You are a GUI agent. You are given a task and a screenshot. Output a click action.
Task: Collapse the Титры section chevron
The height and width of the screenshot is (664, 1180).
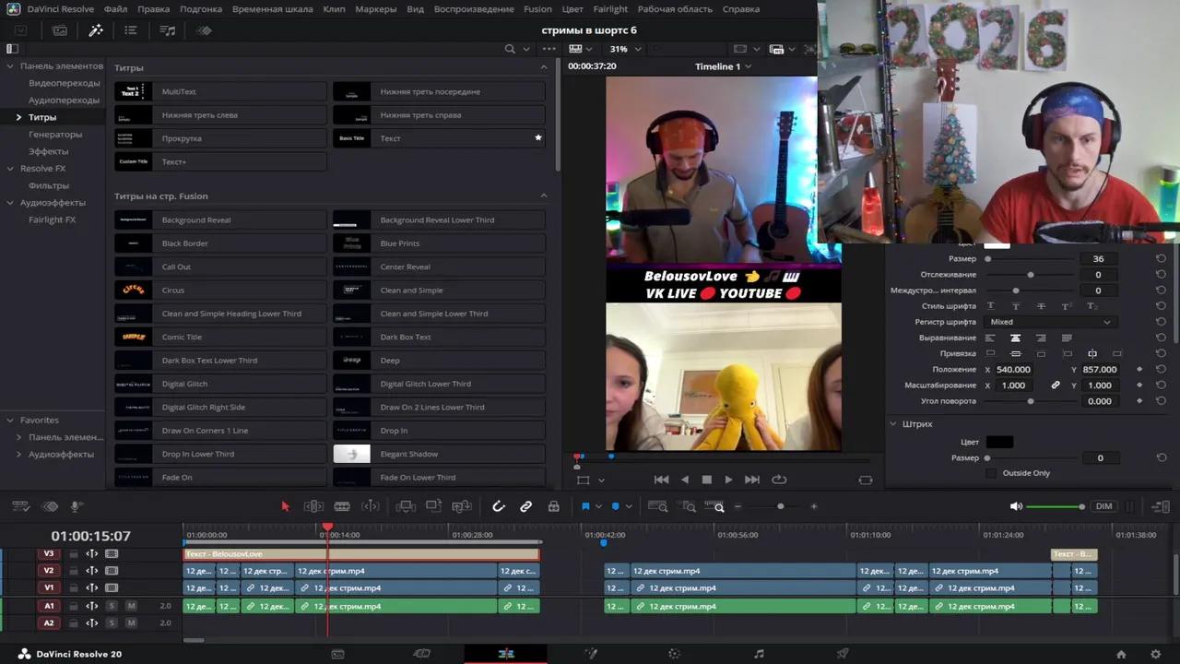pyautogui.click(x=544, y=67)
